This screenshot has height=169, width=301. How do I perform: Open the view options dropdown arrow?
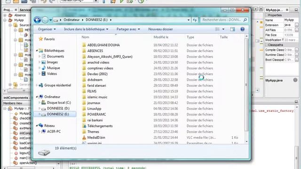(x=223, y=29)
